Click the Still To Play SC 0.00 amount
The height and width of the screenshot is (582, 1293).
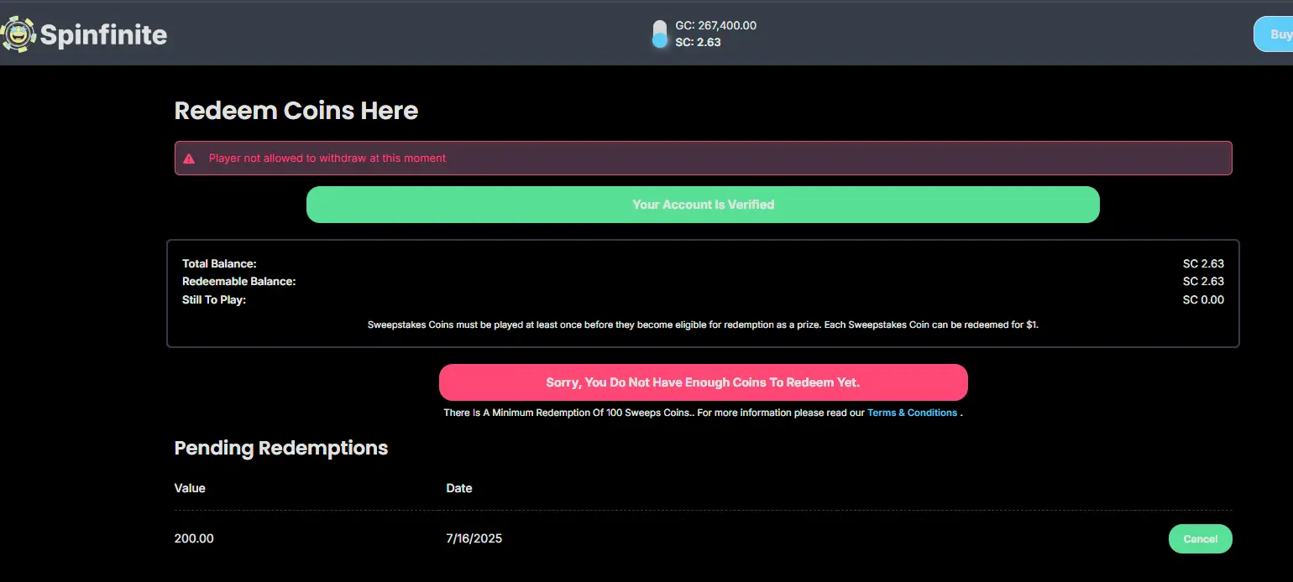tap(1203, 300)
